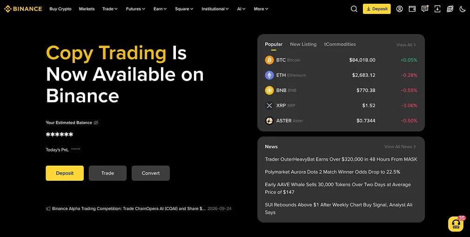Image resolution: width=470 pixels, height=237 pixels.
Task: Open the search magnifier icon
Action: 354,9
